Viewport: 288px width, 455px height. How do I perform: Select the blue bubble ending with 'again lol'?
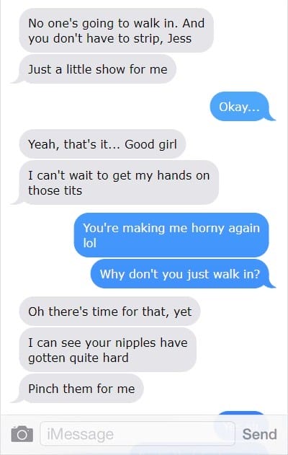171,235
